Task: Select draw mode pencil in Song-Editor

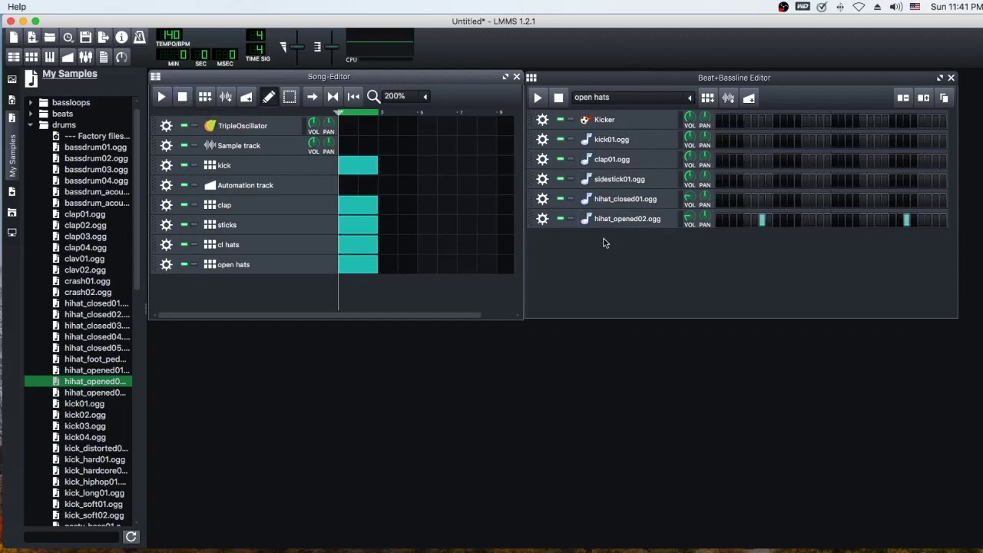Action: pyautogui.click(x=268, y=97)
